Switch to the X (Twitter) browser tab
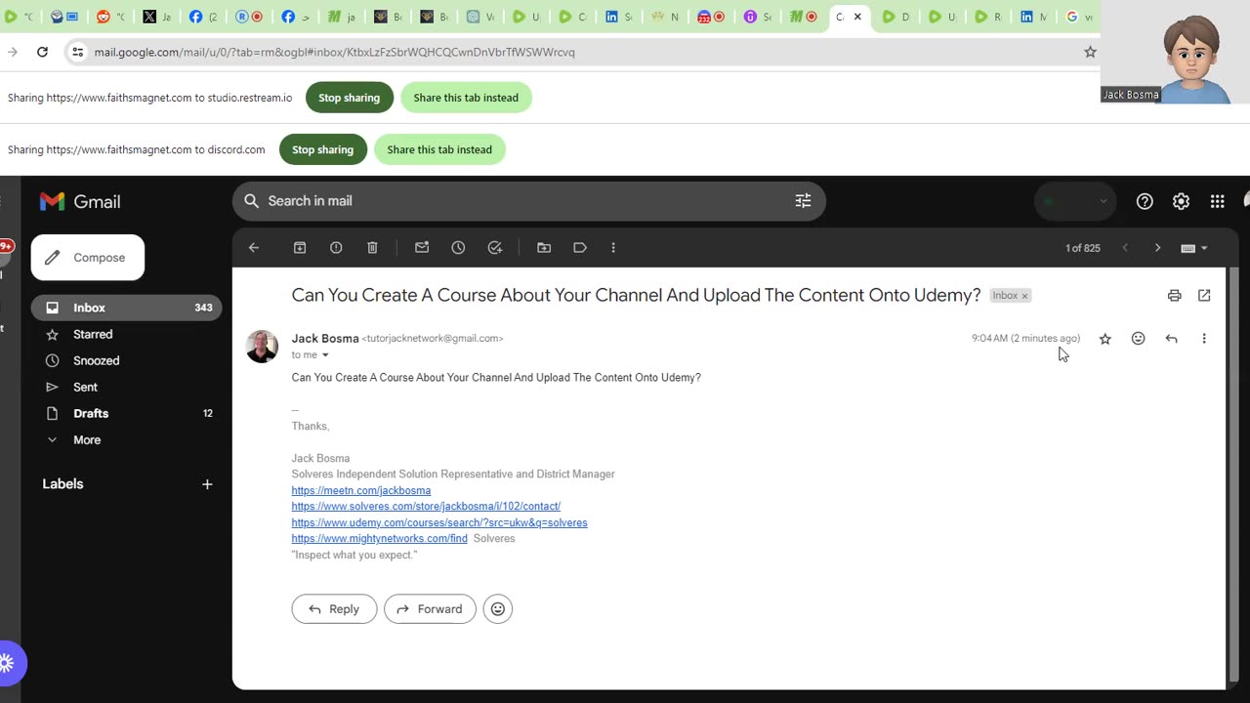Viewport: 1250px width, 703px height. click(x=156, y=17)
